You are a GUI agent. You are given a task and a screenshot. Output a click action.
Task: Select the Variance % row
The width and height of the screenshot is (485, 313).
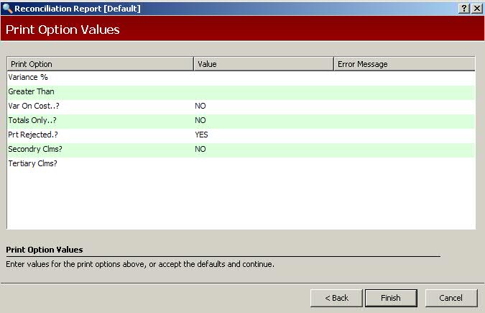(x=28, y=77)
